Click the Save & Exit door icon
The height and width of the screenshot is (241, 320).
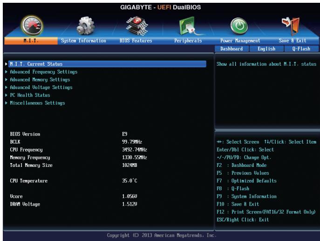tap(291, 26)
